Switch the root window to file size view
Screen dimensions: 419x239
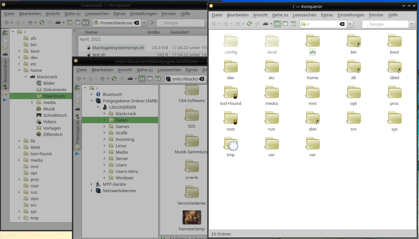click(x=293, y=24)
